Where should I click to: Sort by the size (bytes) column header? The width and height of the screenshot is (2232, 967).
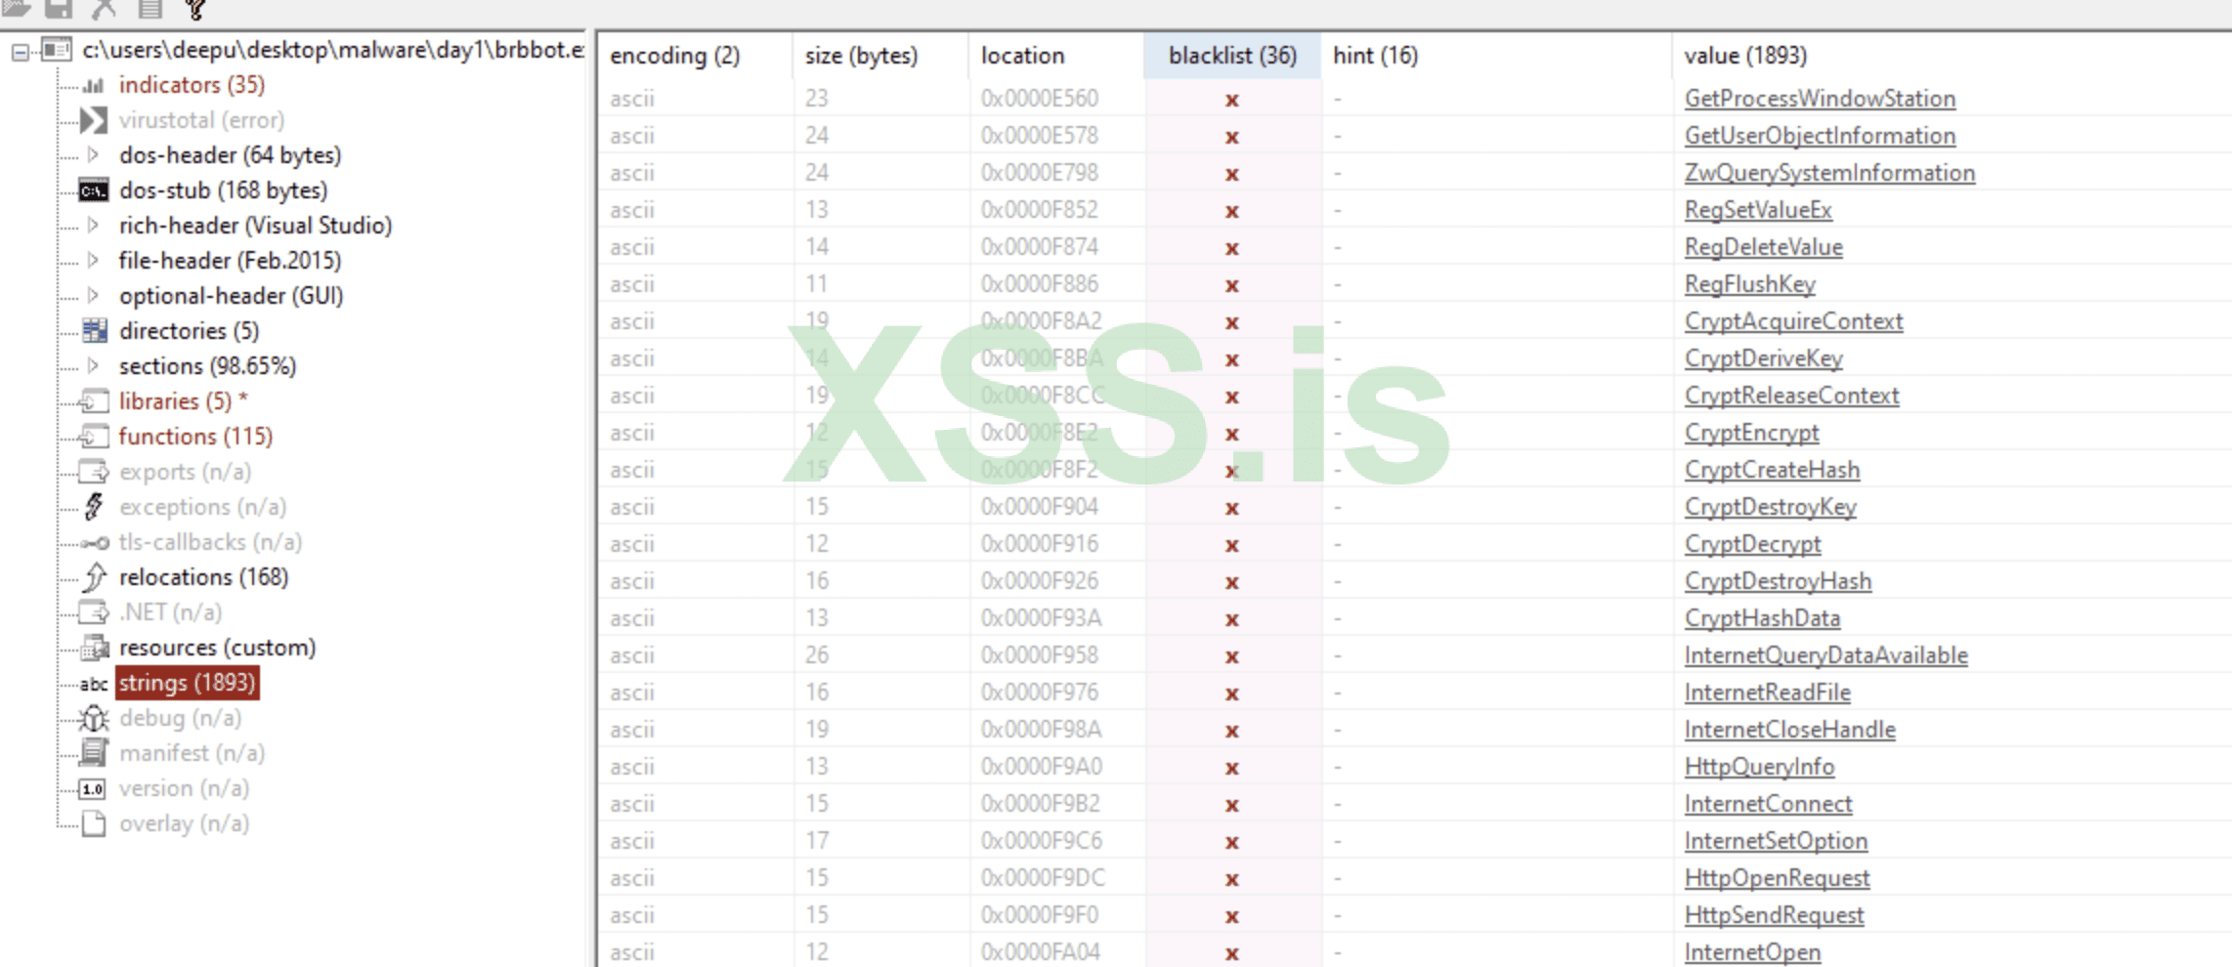pyautogui.click(x=880, y=56)
